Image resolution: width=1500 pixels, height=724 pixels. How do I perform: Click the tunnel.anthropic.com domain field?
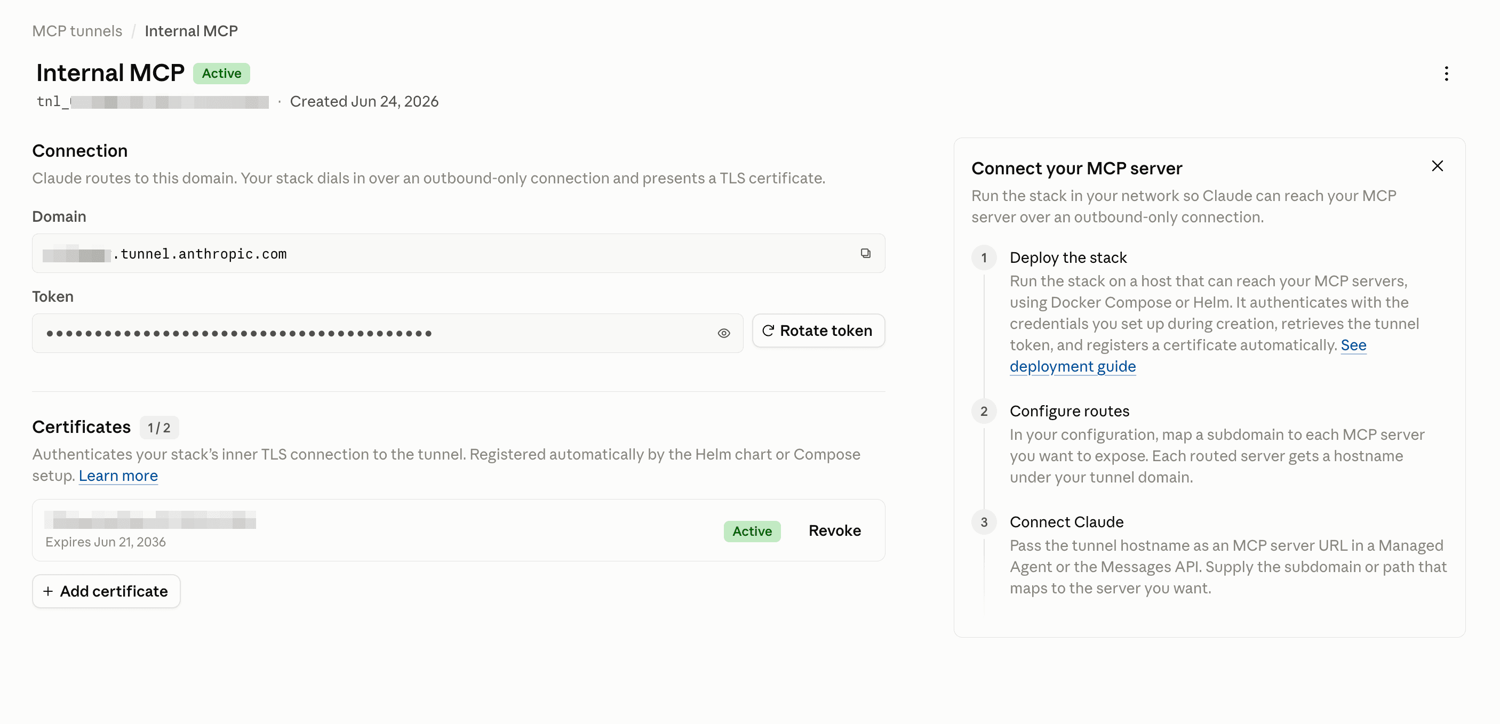tap(458, 253)
